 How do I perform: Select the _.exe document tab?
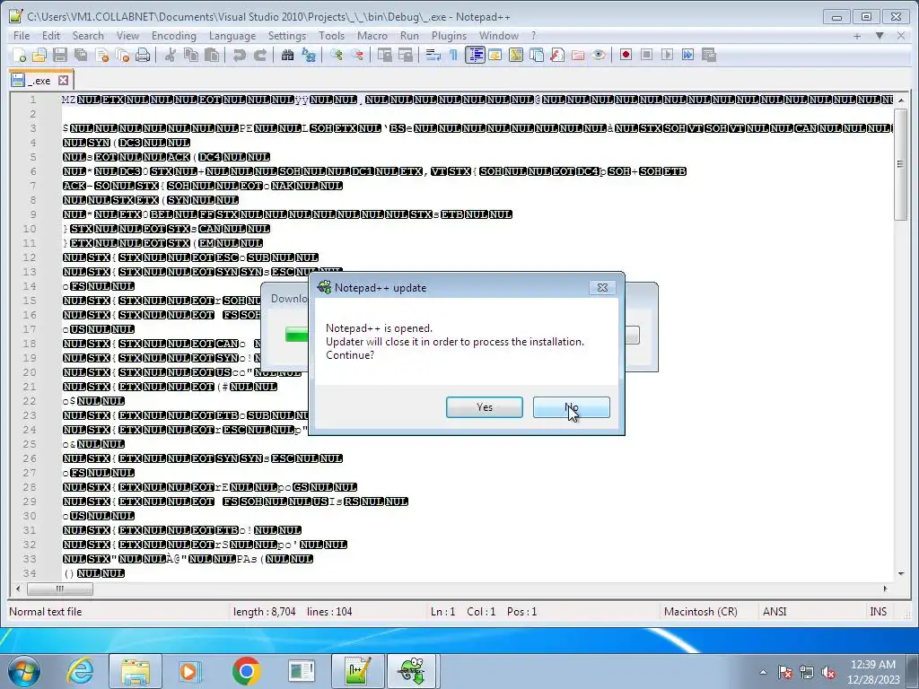[39, 80]
